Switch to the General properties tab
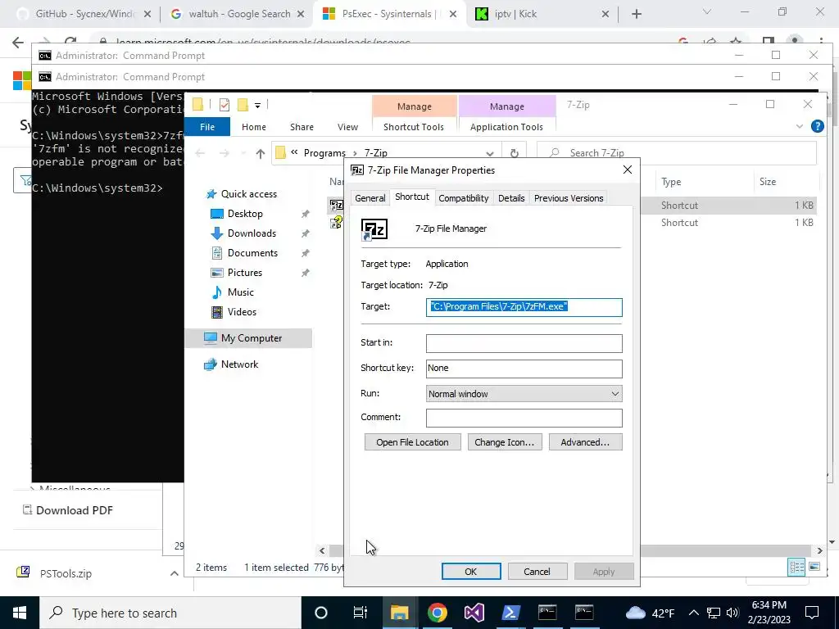The width and height of the screenshot is (839, 629). click(x=370, y=198)
